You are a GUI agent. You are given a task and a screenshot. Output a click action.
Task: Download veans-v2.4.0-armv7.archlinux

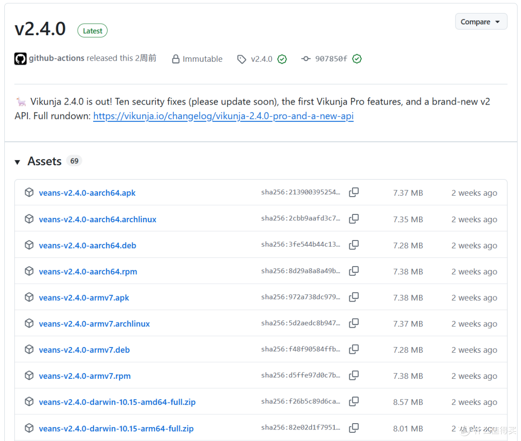point(95,324)
